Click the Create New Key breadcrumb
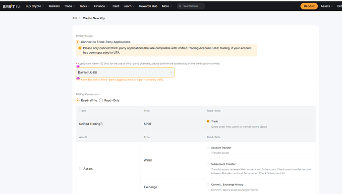Viewport: 342px width, 194px height. (94, 18)
